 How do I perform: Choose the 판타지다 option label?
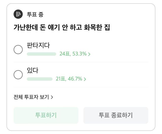point(38,46)
